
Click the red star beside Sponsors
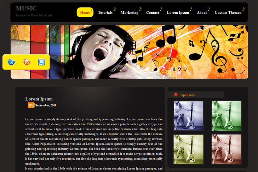click(x=176, y=94)
